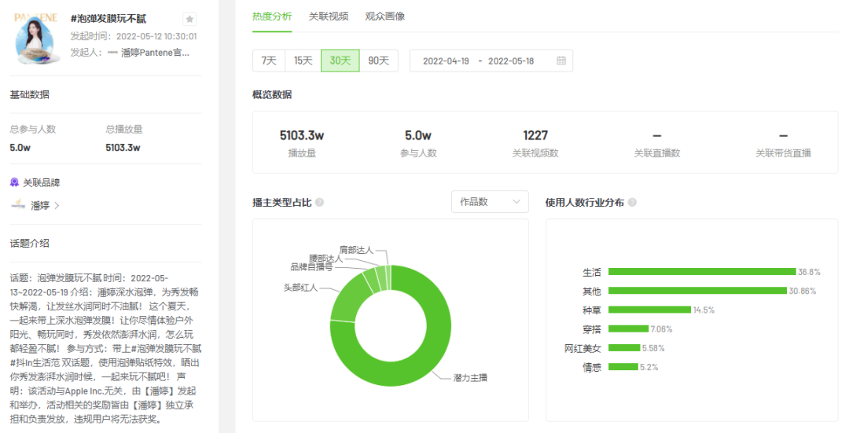Select the 15天 time range
This screenshot has width=849, height=433.
(303, 61)
